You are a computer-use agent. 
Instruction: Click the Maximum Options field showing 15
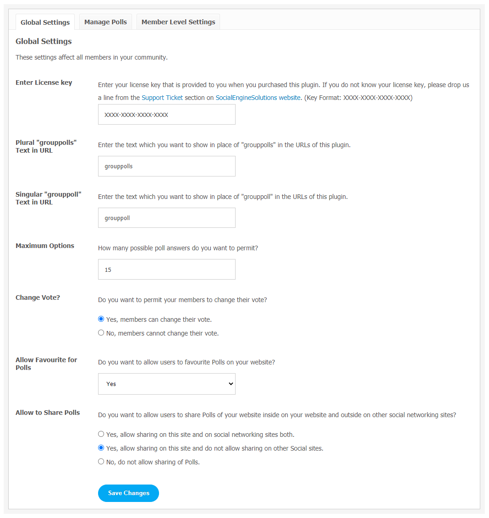coord(167,270)
